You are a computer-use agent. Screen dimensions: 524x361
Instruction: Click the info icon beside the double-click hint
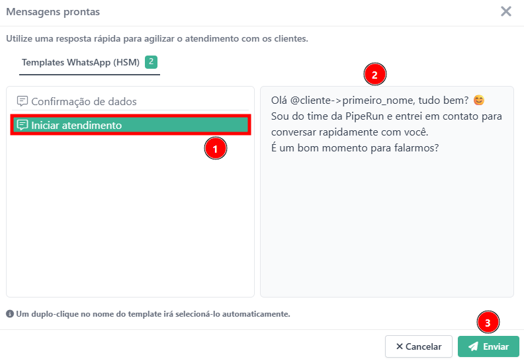[x=9, y=314]
